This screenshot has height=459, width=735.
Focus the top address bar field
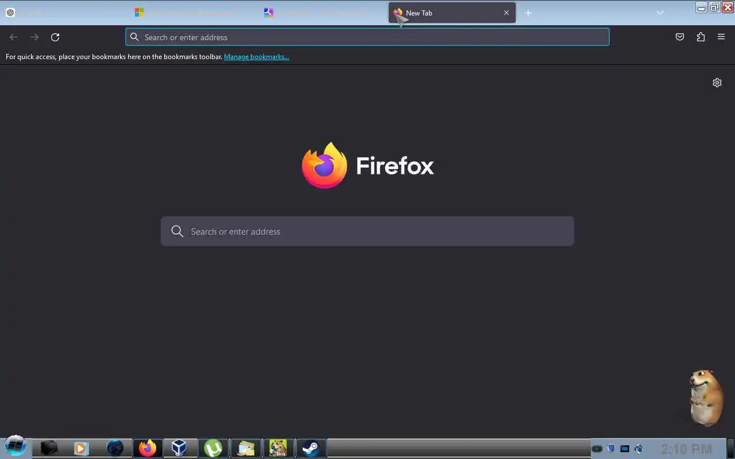(367, 37)
